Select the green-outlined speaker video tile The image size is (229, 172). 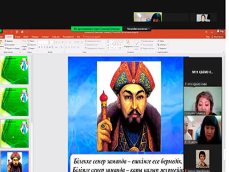click(203, 101)
